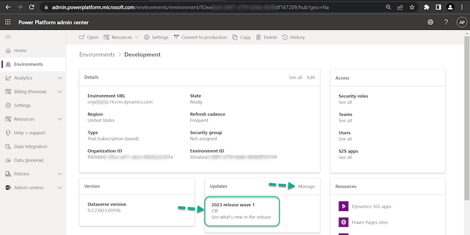Open toolbar Settings for this environment
The height and width of the screenshot is (235, 470).
pos(156,38)
